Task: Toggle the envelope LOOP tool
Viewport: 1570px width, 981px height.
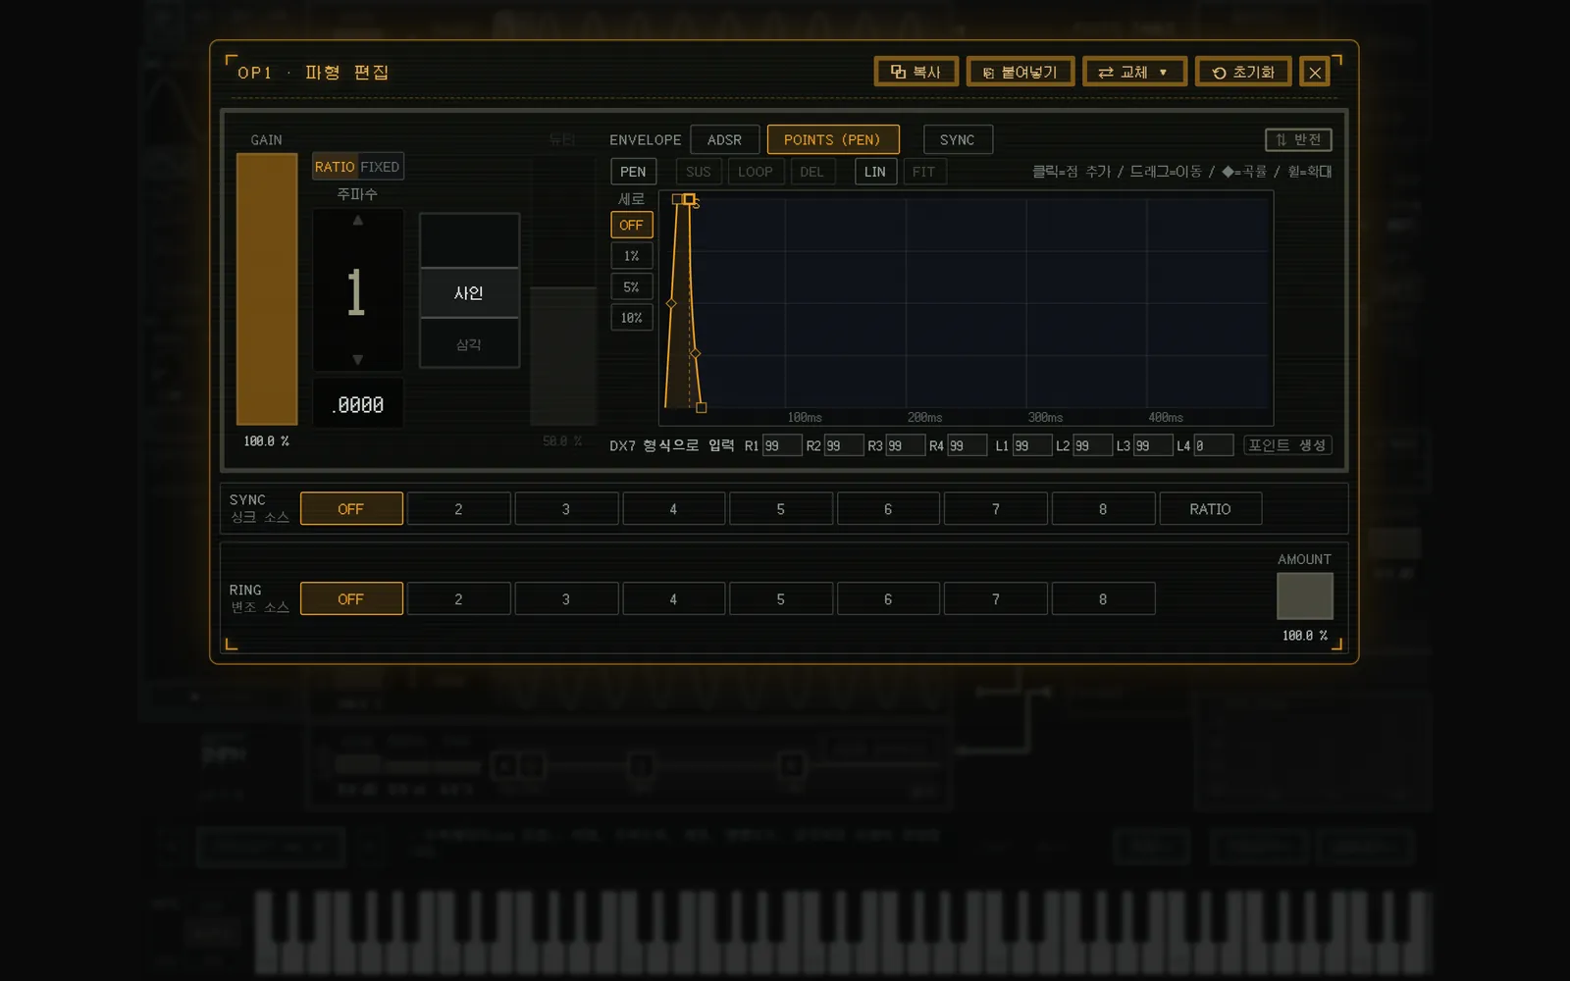Action: pos(756,172)
